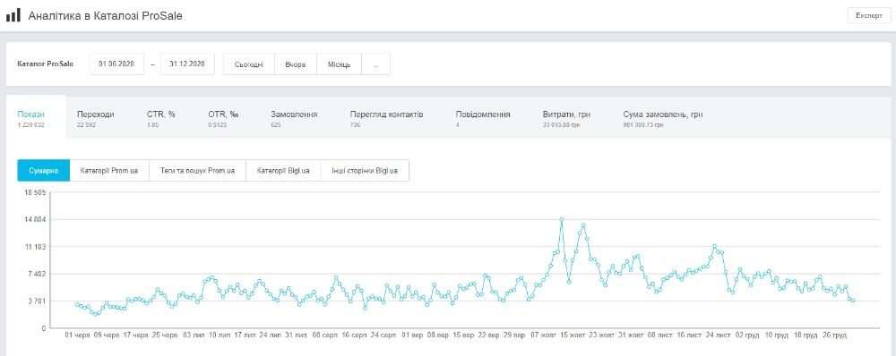896x356 pixels.
Task: Click the 3 701 y-axis label
Action: click(38, 301)
